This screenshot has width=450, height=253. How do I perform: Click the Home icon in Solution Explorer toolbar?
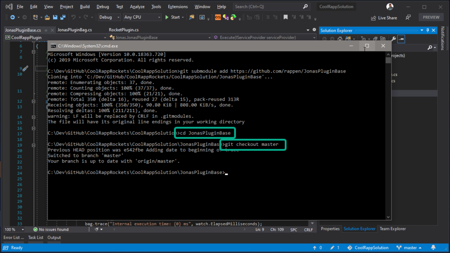point(340,39)
